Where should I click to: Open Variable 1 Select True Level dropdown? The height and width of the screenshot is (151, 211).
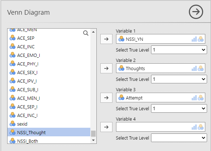coord(179,50)
